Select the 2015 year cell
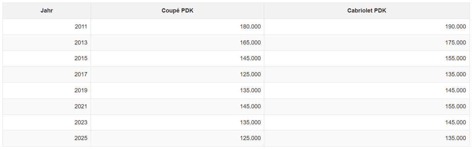Screen dimensions: 472x150 coord(47,59)
